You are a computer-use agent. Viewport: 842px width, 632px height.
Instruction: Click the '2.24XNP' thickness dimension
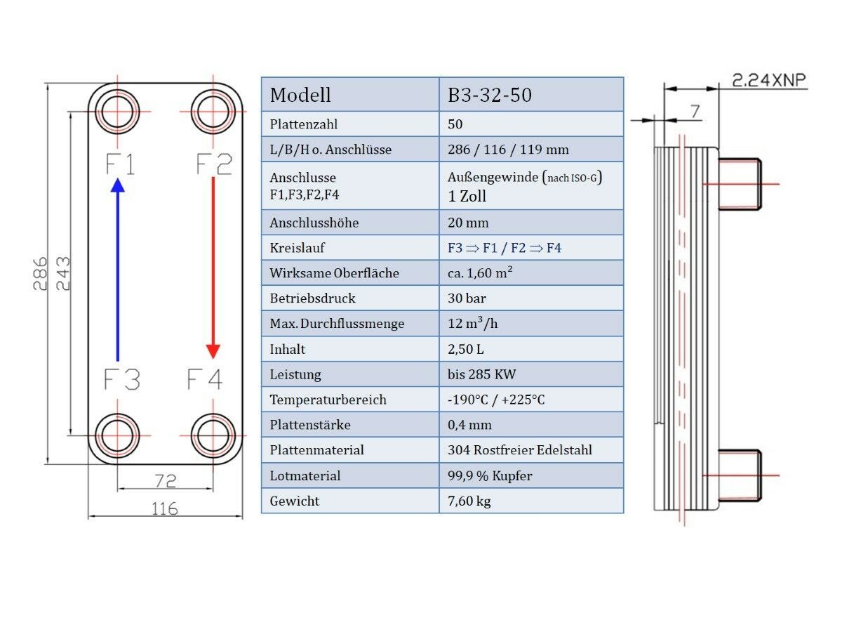[769, 80]
